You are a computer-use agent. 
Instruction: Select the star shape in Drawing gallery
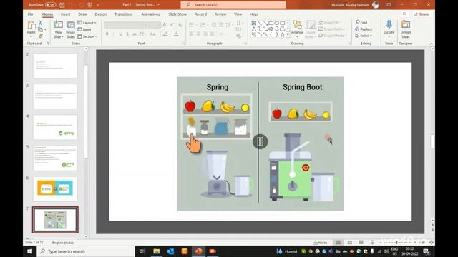(x=283, y=35)
